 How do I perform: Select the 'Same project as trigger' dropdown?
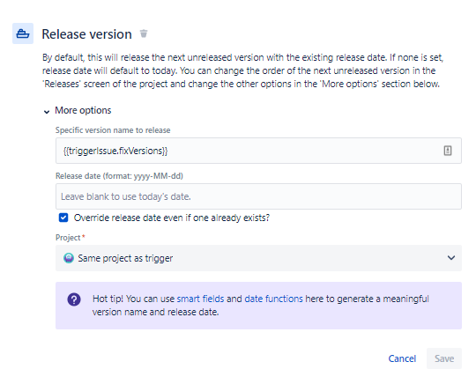(258, 258)
